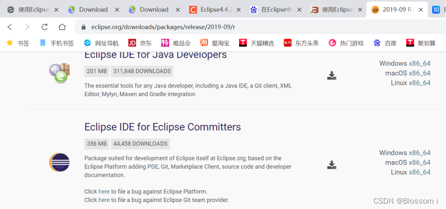Open the 天猫精选 bookmark
The height and width of the screenshot is (209, 446).
256,43
